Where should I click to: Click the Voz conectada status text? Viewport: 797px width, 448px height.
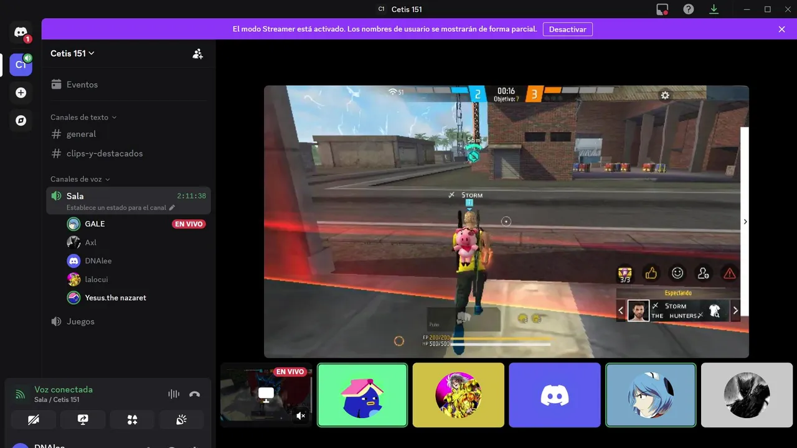click(x=64, y=390)
